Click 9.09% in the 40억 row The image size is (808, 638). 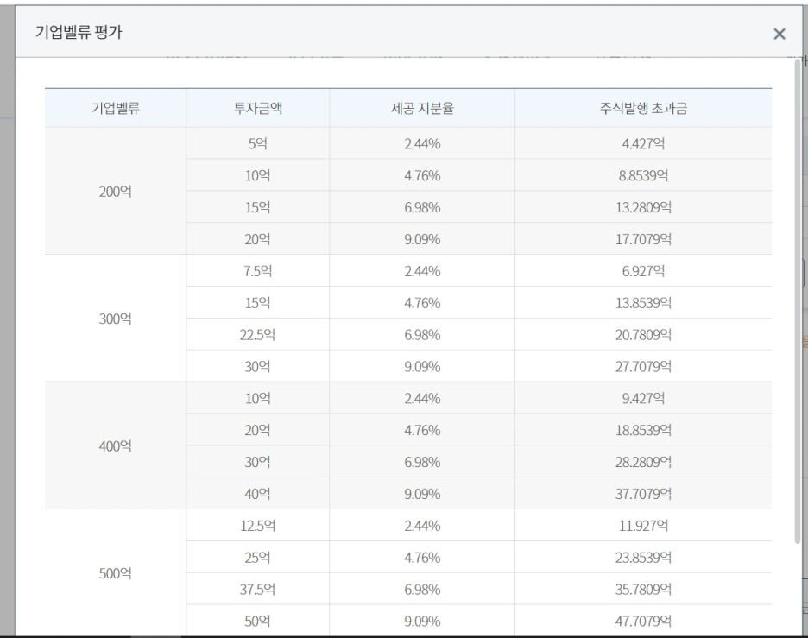pos(422,494)
